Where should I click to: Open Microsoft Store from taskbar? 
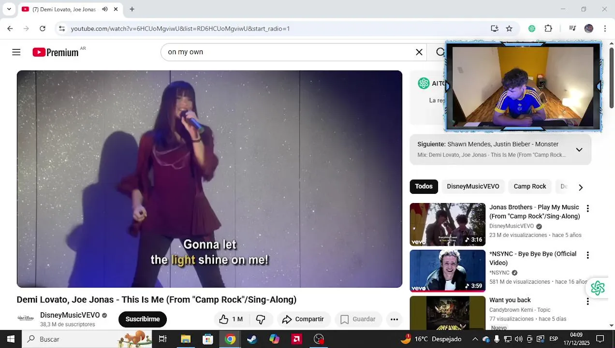tap(208, 339)
